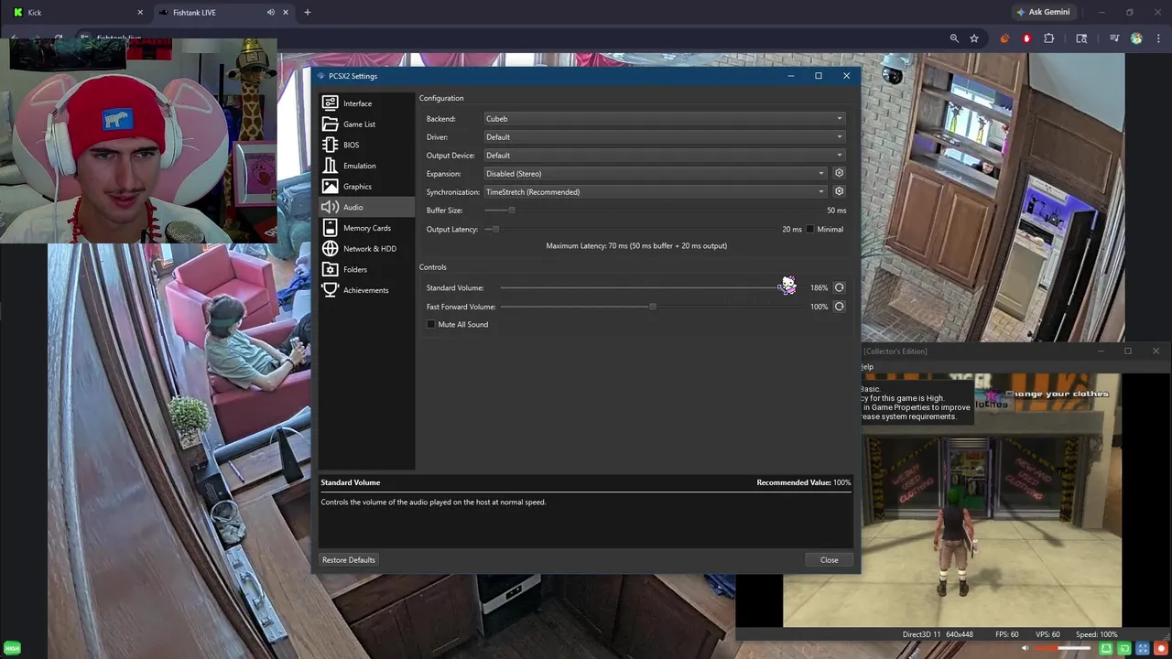This screenshot has width=1172, height=659.
Task: Open Network & HDD settings
Action: click(366, 249)
